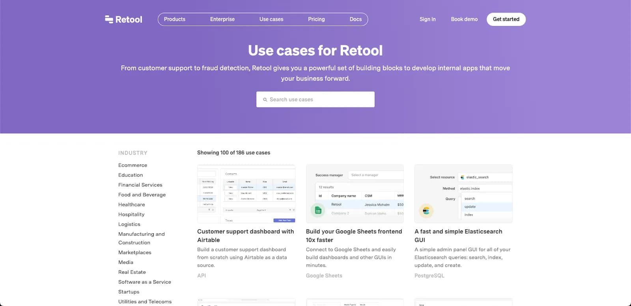Open A fast and simple Elasticsearch GUI title
Screen dimensions: 631x306
(x=458, y=236)
